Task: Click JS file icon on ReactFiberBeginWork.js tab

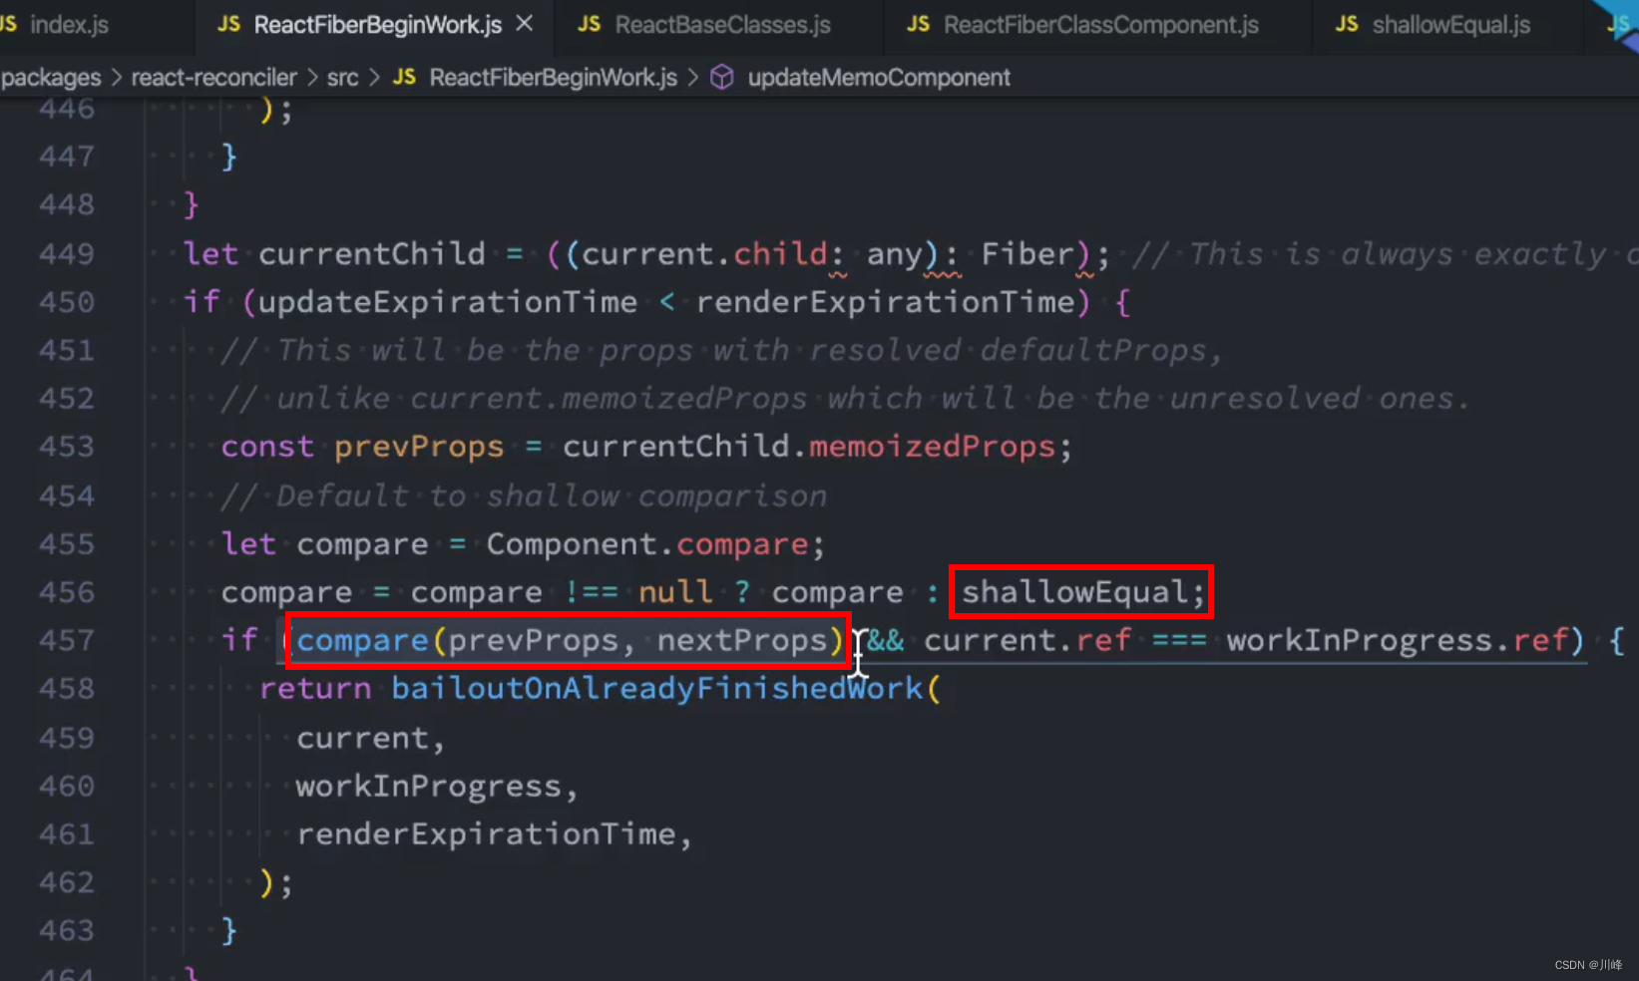Action: (x=228, y=24)
